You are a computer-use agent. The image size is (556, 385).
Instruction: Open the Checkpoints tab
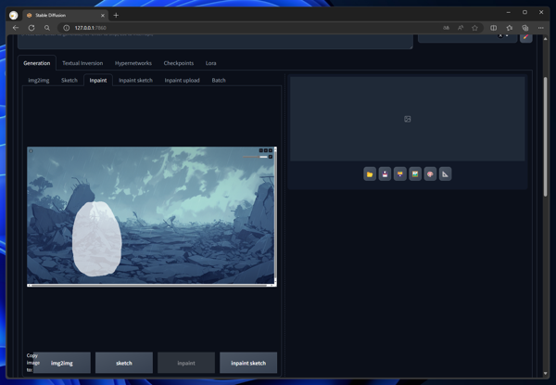[179, 63]
